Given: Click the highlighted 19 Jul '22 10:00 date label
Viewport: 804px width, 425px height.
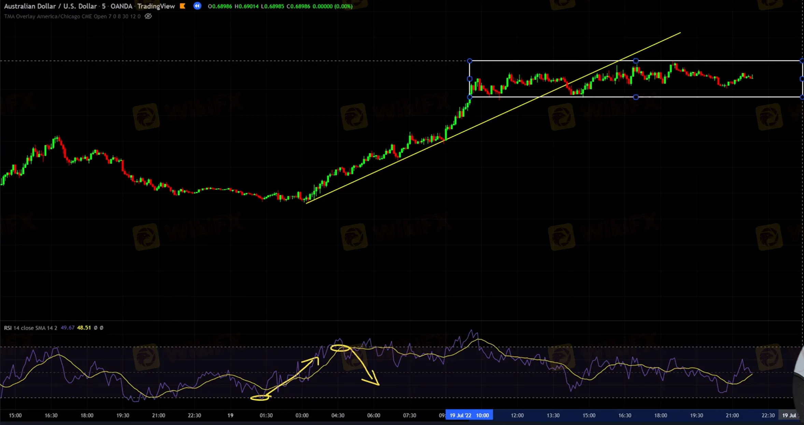Looking at the screenshot, I should point(469,415).
